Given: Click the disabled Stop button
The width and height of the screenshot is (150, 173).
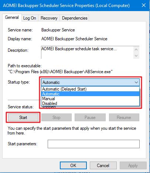Looking at the screenshot, I should 57,118.
